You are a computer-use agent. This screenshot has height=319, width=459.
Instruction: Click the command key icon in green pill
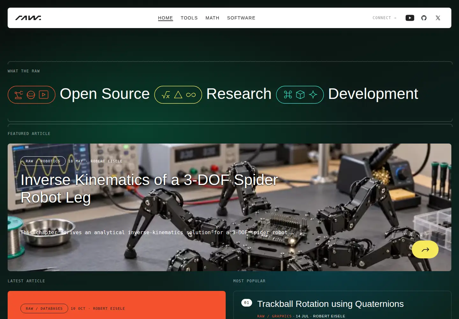pyautogui.click(x=288, y=95)
